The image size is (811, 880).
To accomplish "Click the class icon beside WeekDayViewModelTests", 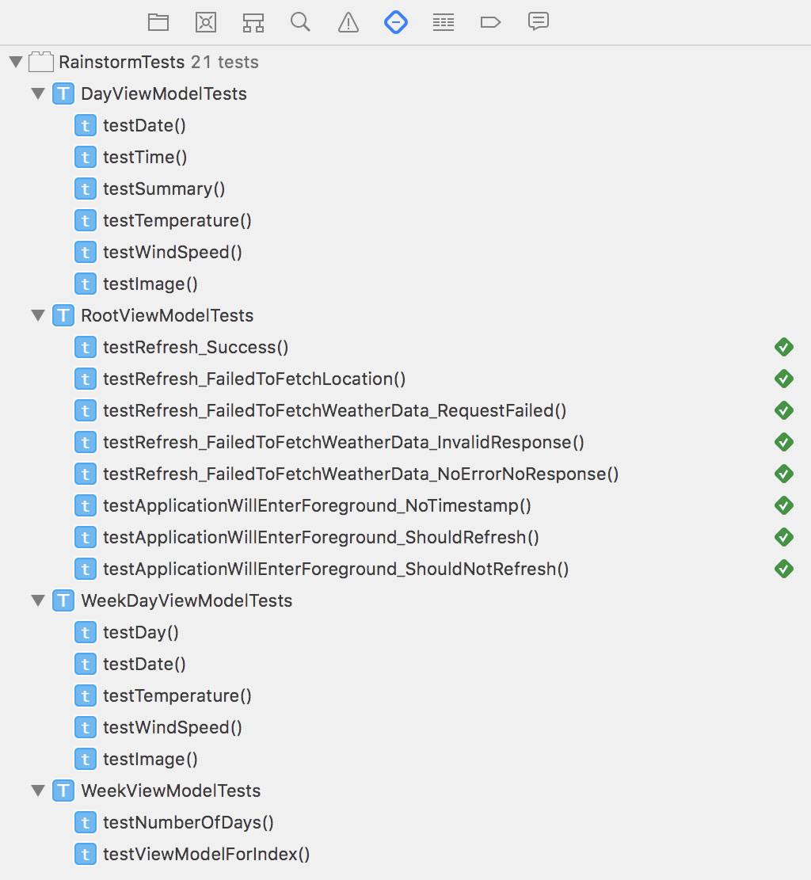I will click(63, 600).
